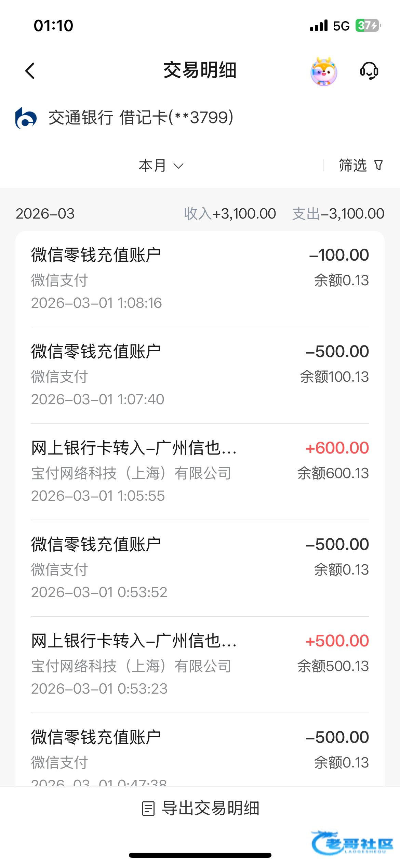This screenshot has height=866, width=400.
Task: Tap the battery indicator in status bar
Action: pos(368,26)
